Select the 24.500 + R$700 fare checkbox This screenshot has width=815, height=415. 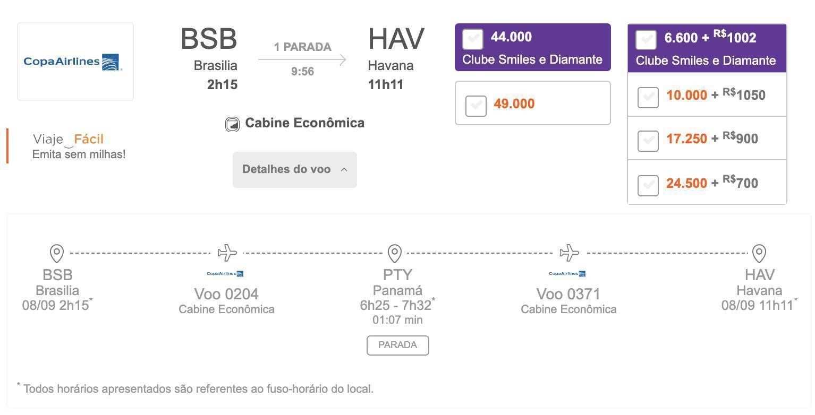[648, 186]
